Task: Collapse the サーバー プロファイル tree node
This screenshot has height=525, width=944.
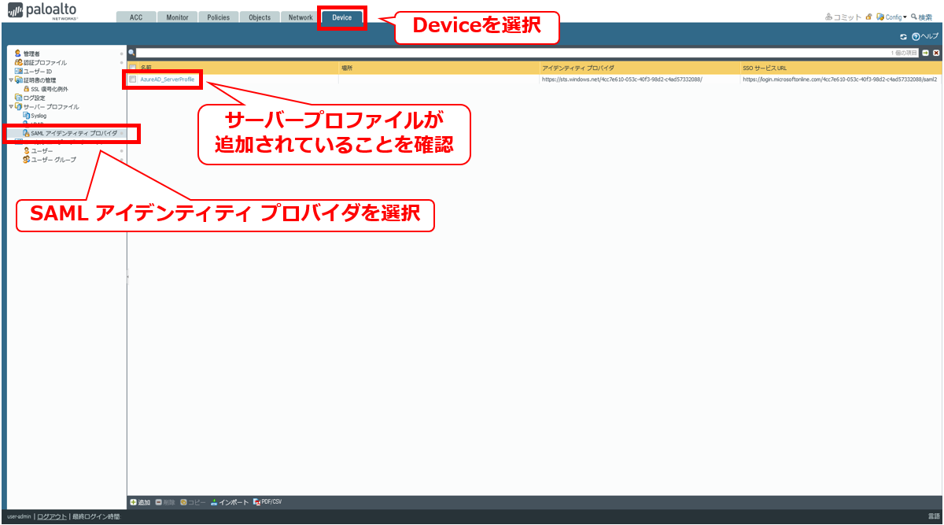Action: click(x=11, y=106)
